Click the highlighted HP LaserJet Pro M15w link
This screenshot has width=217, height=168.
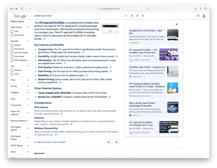click(x=52, y=23)
